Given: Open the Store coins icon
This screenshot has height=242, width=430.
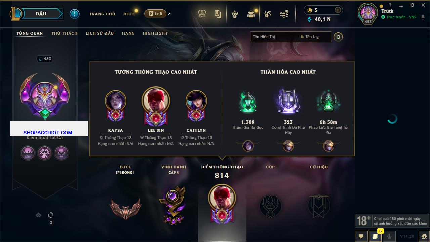Looking at the screenshot, I should click(x=284, y=14).
